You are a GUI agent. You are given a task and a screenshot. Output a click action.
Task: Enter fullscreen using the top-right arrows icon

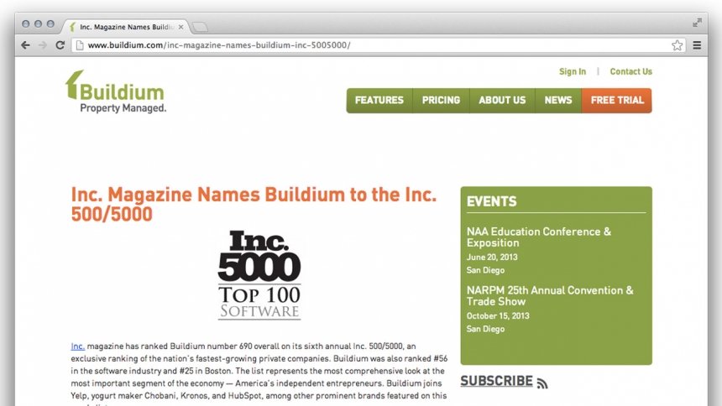tap(697, 23)
